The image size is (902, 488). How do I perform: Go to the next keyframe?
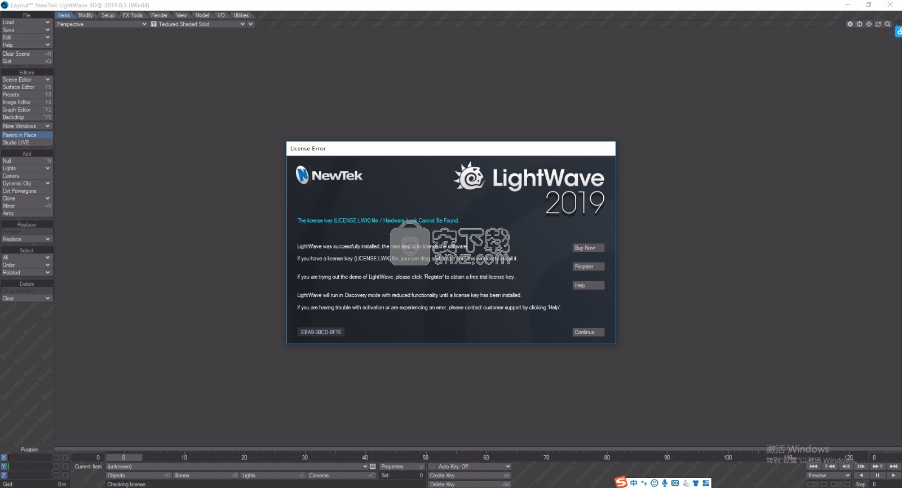click(877, 467)
